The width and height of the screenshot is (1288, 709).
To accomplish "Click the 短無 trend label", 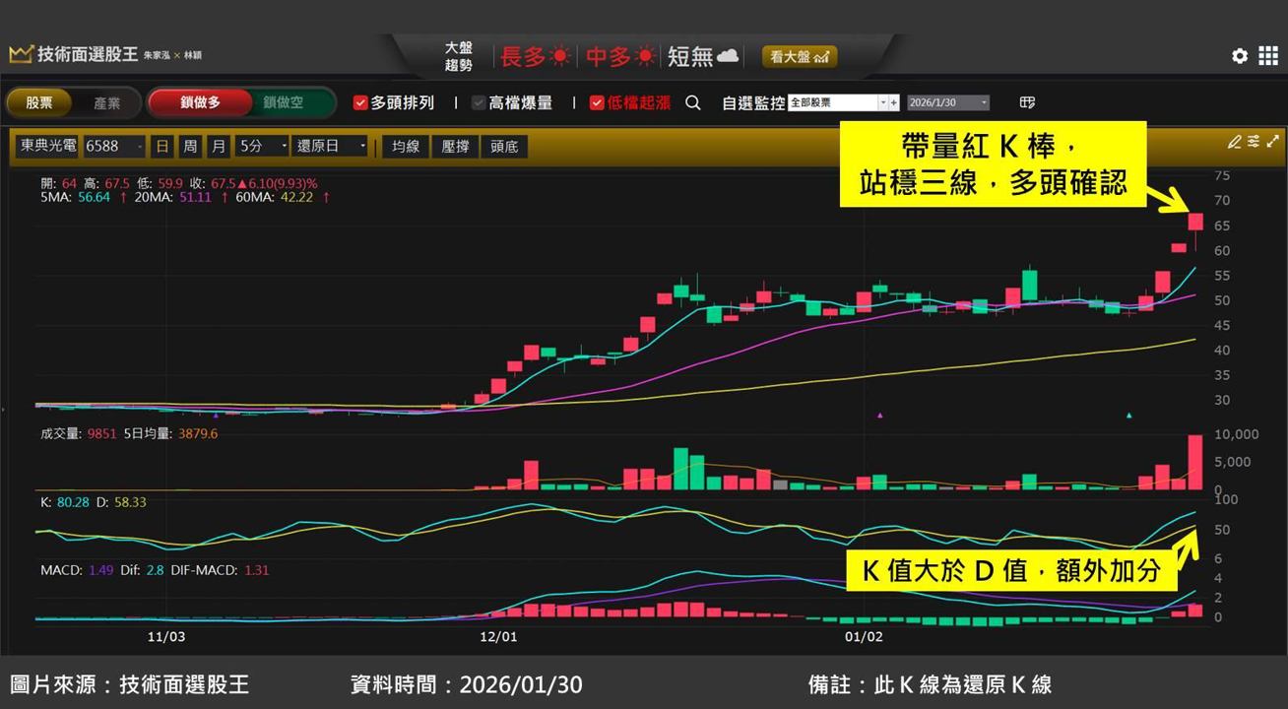I will pos(690,57).
